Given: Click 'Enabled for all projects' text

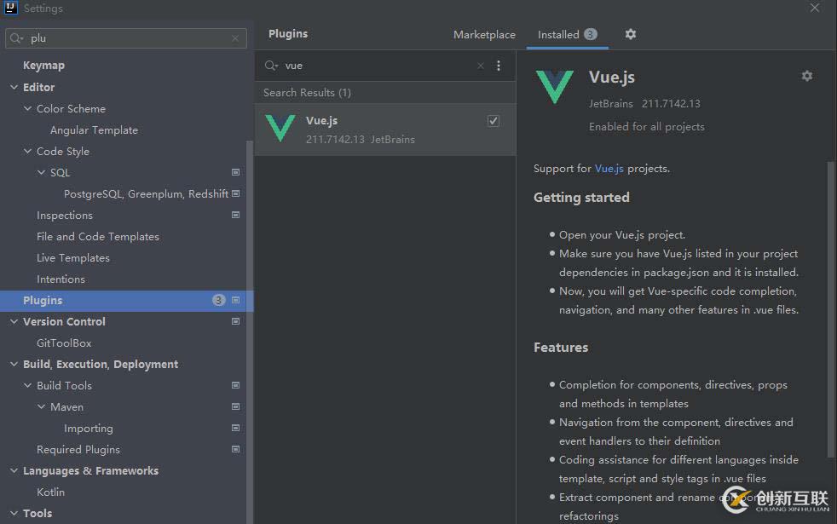Looking at the screenshot, I should point(646,127).
